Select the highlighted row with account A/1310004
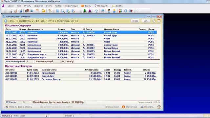Image resolution: width=210 pixels, height=118 pixels. click(81, 32)
